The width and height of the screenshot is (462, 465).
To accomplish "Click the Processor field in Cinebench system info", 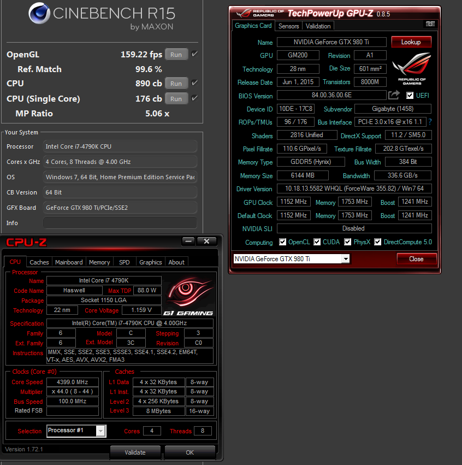I will (x=120, y=146).
